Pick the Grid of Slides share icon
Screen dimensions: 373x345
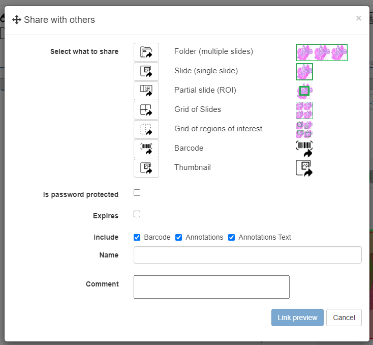pyautogui.click(x=146, y=110)
